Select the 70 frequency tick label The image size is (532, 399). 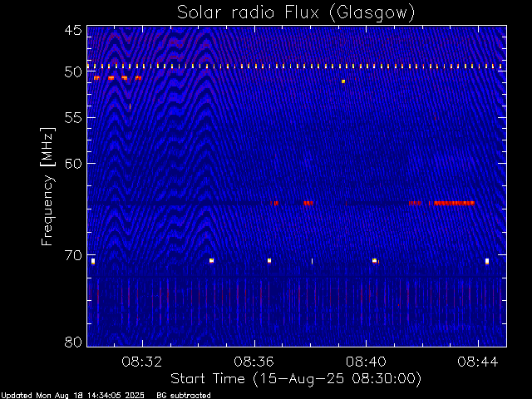tap(73, 255)
